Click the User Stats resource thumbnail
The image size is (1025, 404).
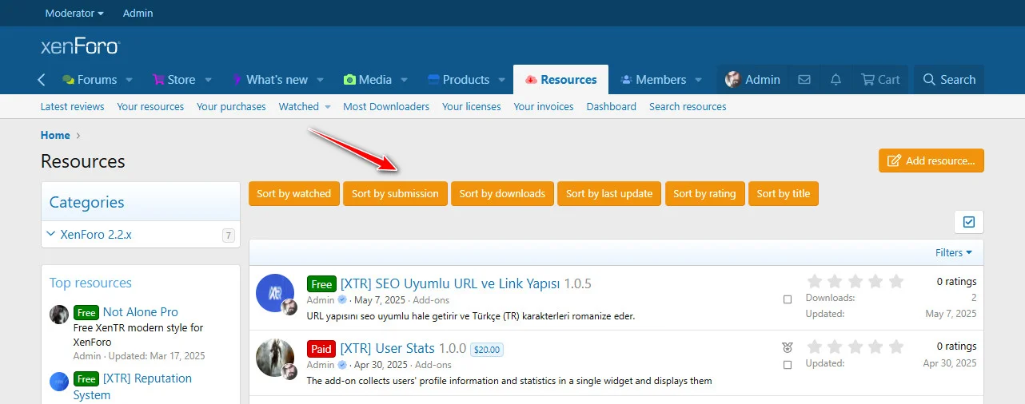click(275, 358)
